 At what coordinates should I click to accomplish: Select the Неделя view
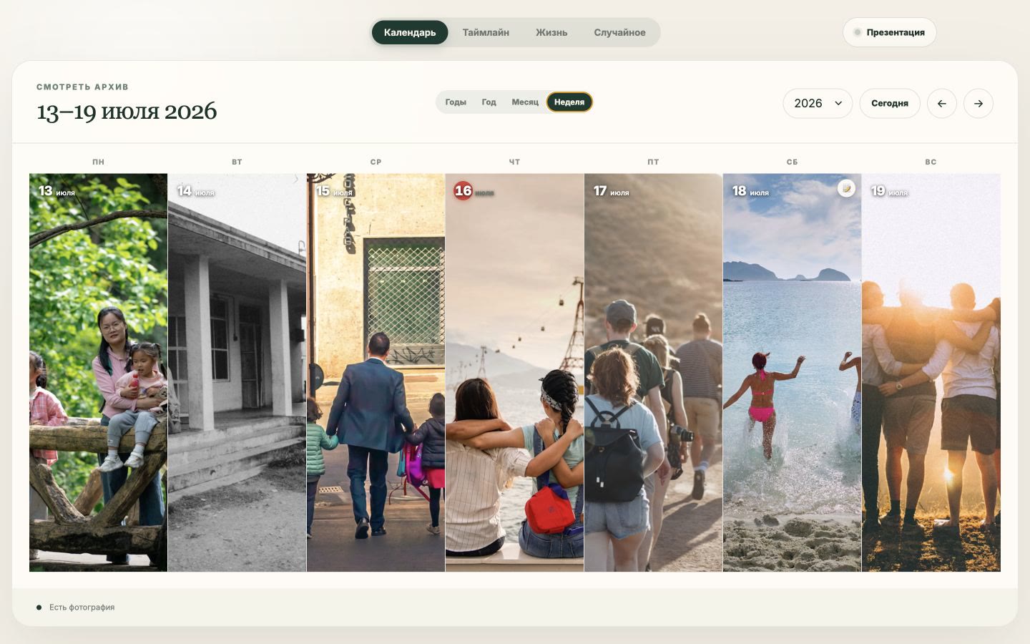click(569, 102)
